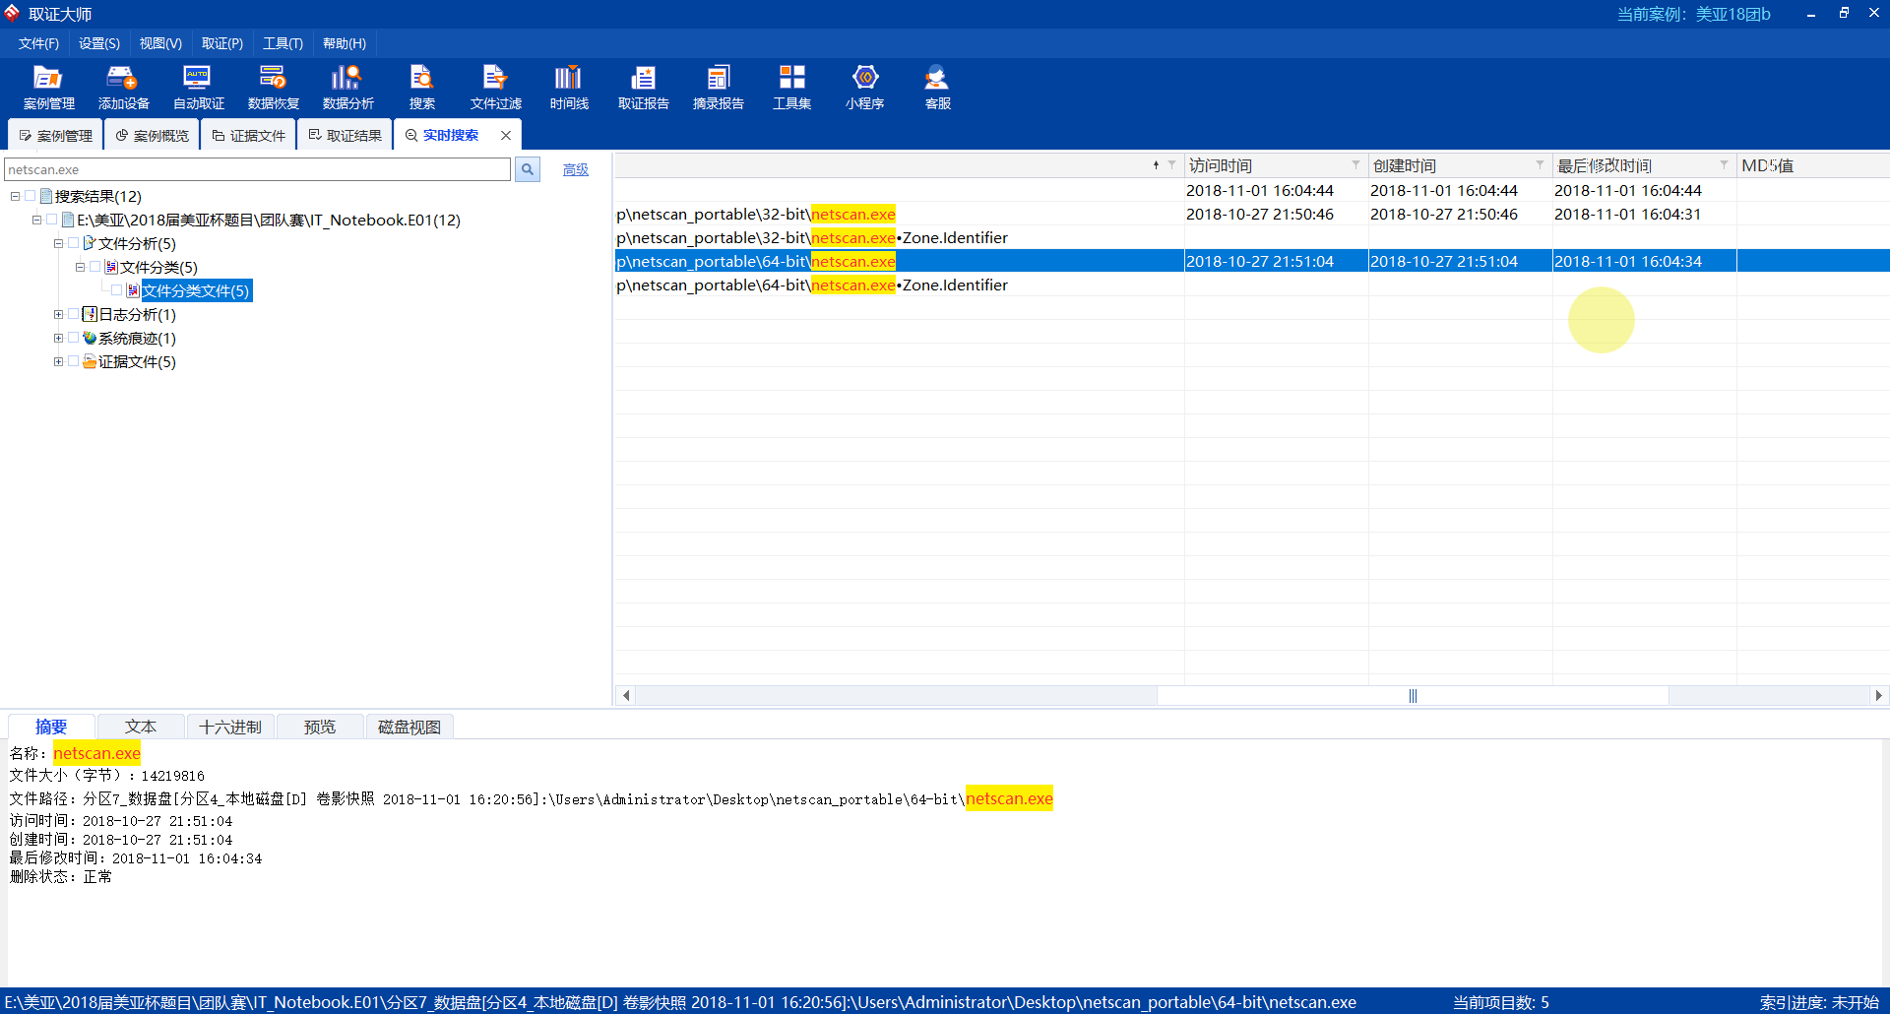Screen dimensions: 1890x1014
Task: Click the scrollbar left arrow
Action: click(x=626, y=695)
